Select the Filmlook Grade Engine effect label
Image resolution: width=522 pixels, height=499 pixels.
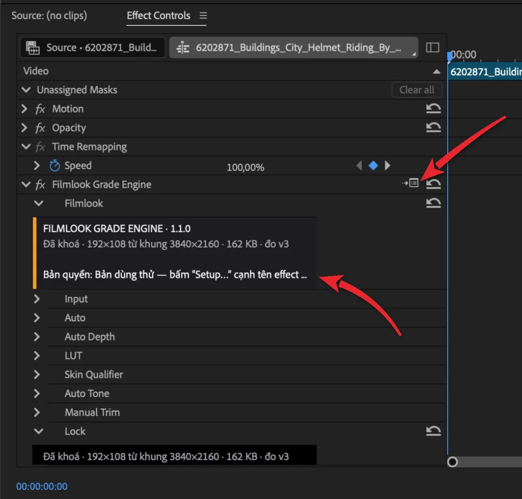102,185
